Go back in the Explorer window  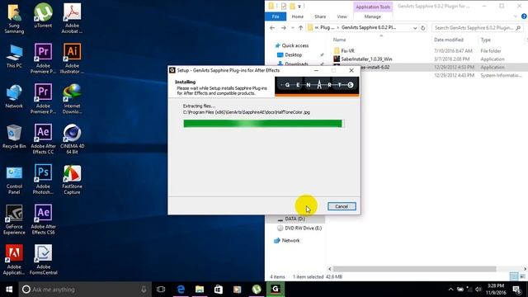click(x=272, y=28)
